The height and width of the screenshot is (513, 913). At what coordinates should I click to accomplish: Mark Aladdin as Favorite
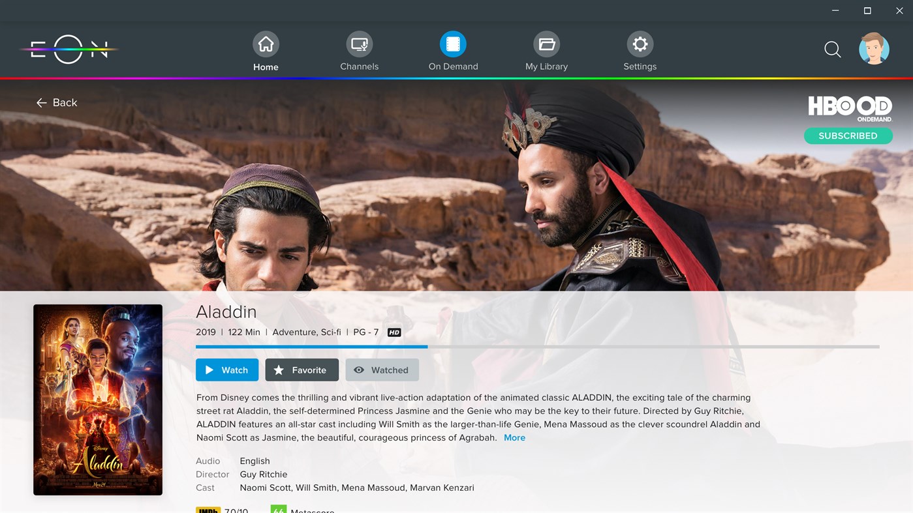(302, 370)
